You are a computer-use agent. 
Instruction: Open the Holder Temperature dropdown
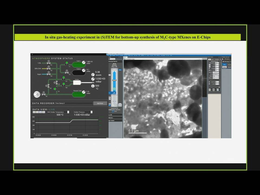click(68, 112)
